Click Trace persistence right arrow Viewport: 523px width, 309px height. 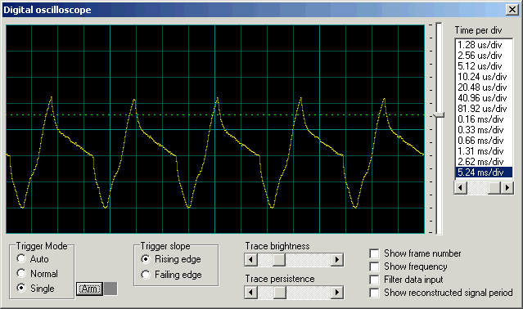pos(337,293)
